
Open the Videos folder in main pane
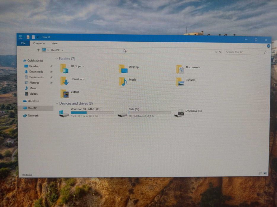pyautogui.click(x=70, y=94)
